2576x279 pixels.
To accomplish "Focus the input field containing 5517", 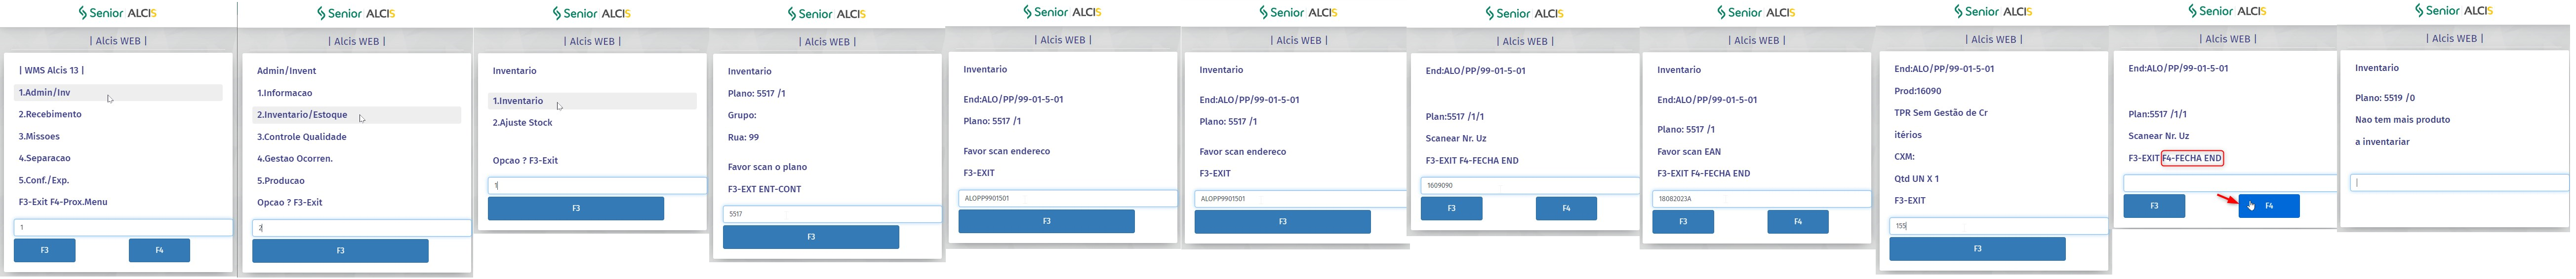I will [831, 214].
